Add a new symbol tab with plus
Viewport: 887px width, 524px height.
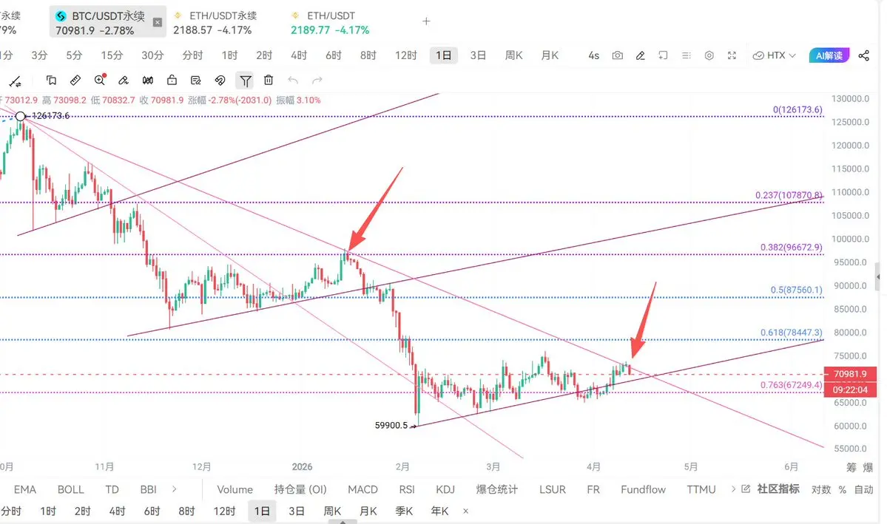pos(427,21)
